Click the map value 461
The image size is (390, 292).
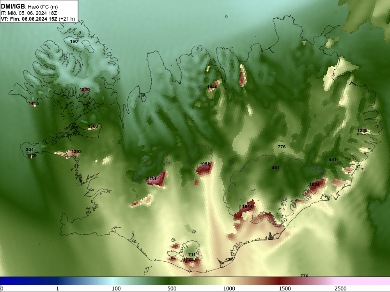tap(276, 168)
